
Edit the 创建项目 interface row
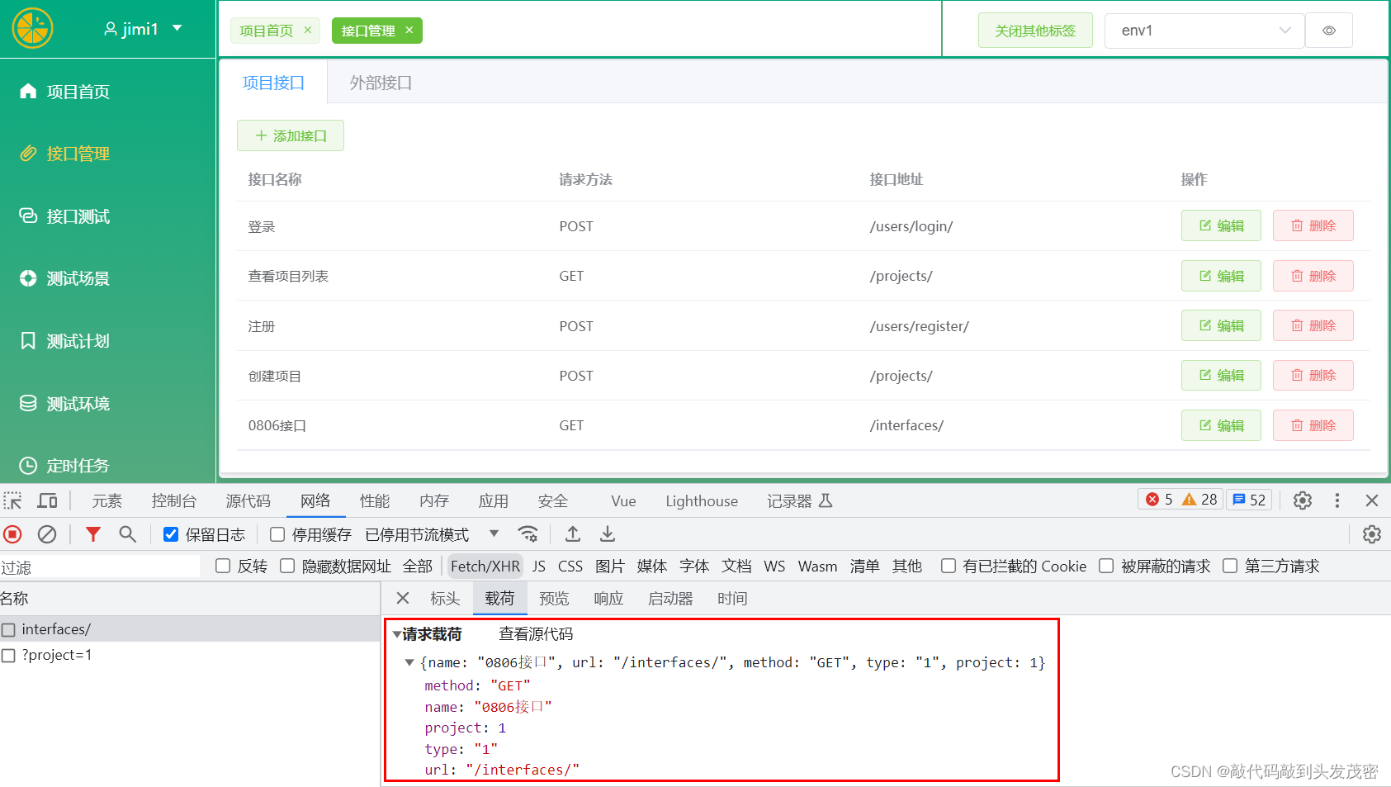[1221, 375]
